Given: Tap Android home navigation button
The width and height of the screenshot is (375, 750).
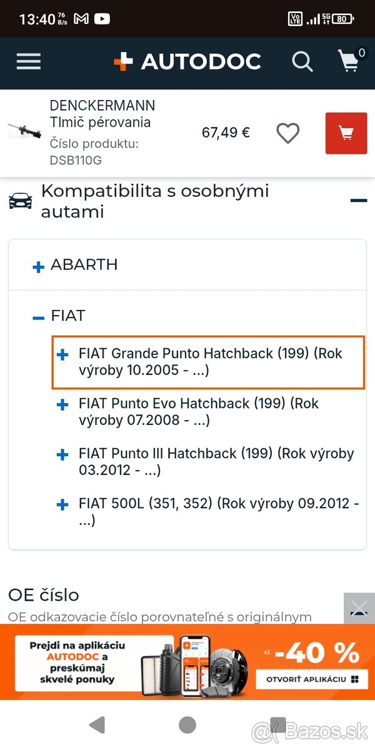Looking at the screenshot, I should 187,725.
